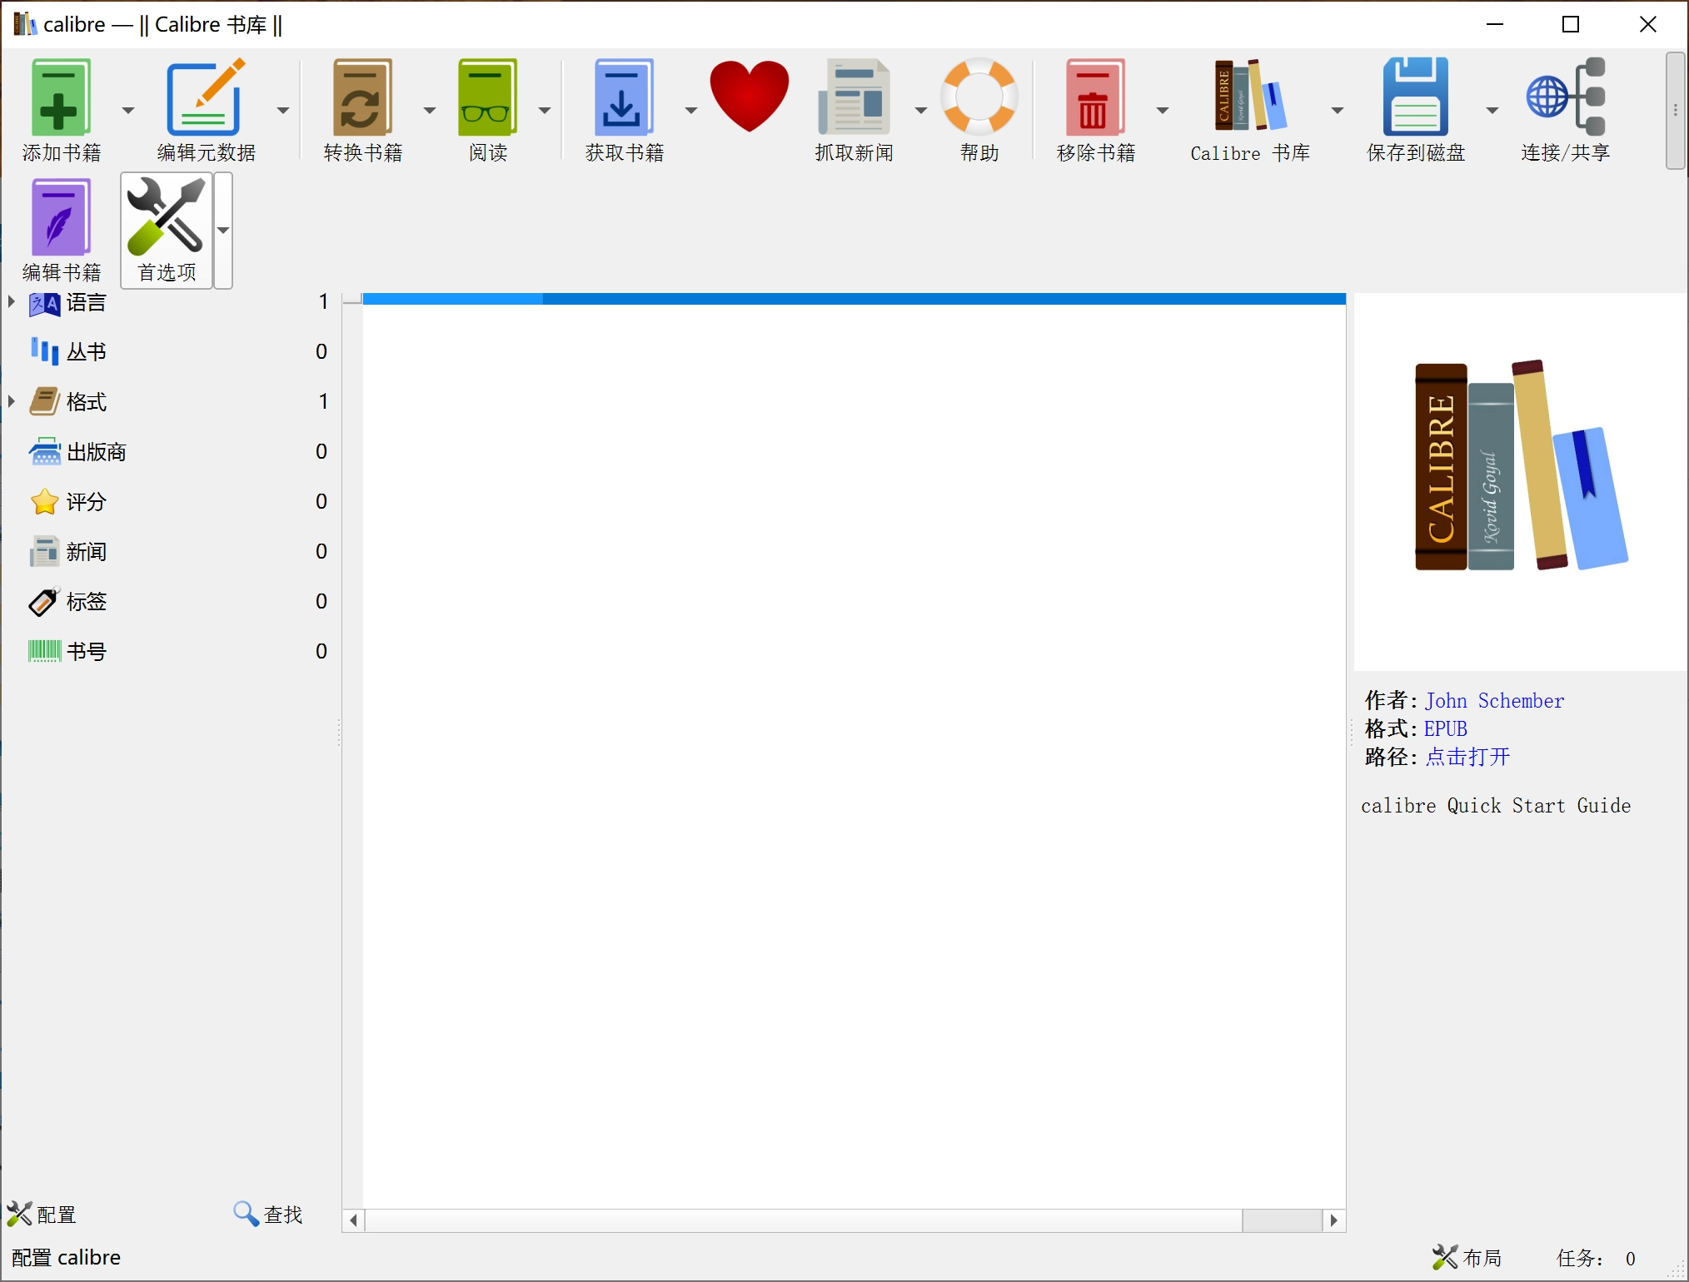The width and height of the screenshot is (1689, 1282).
Task: Click the EPUB format link
Action: (x=1446, y=729)
